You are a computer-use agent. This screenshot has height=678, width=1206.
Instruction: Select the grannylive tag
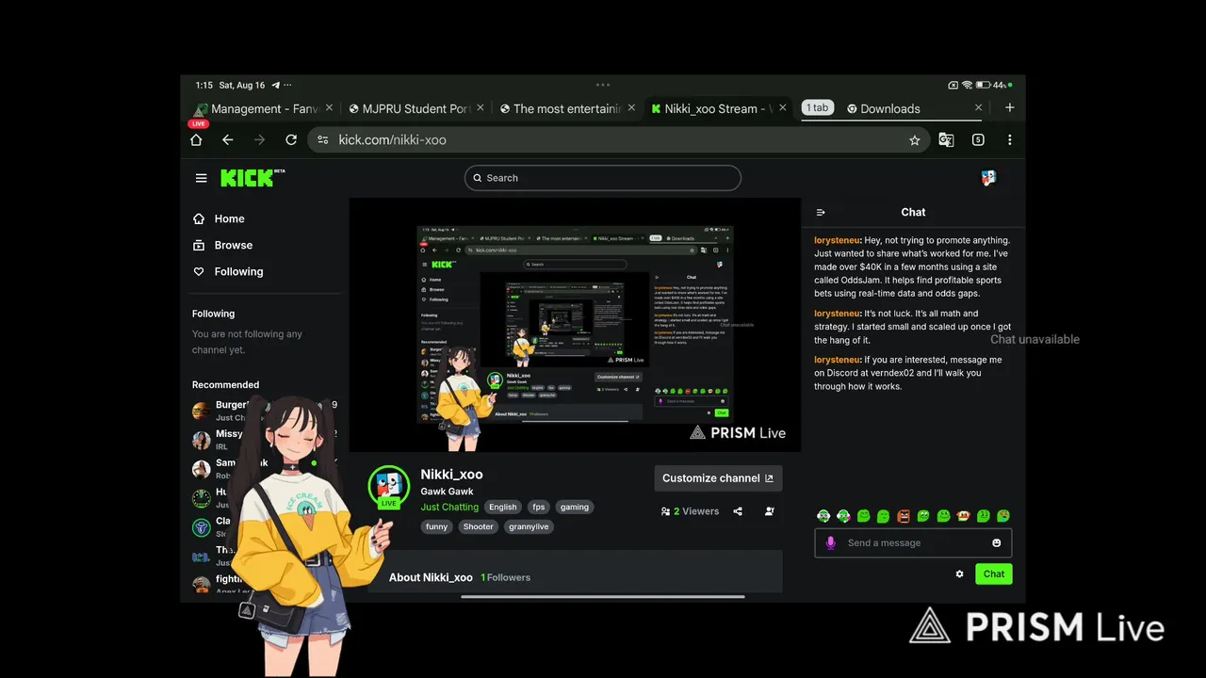[x=530, y=526]
